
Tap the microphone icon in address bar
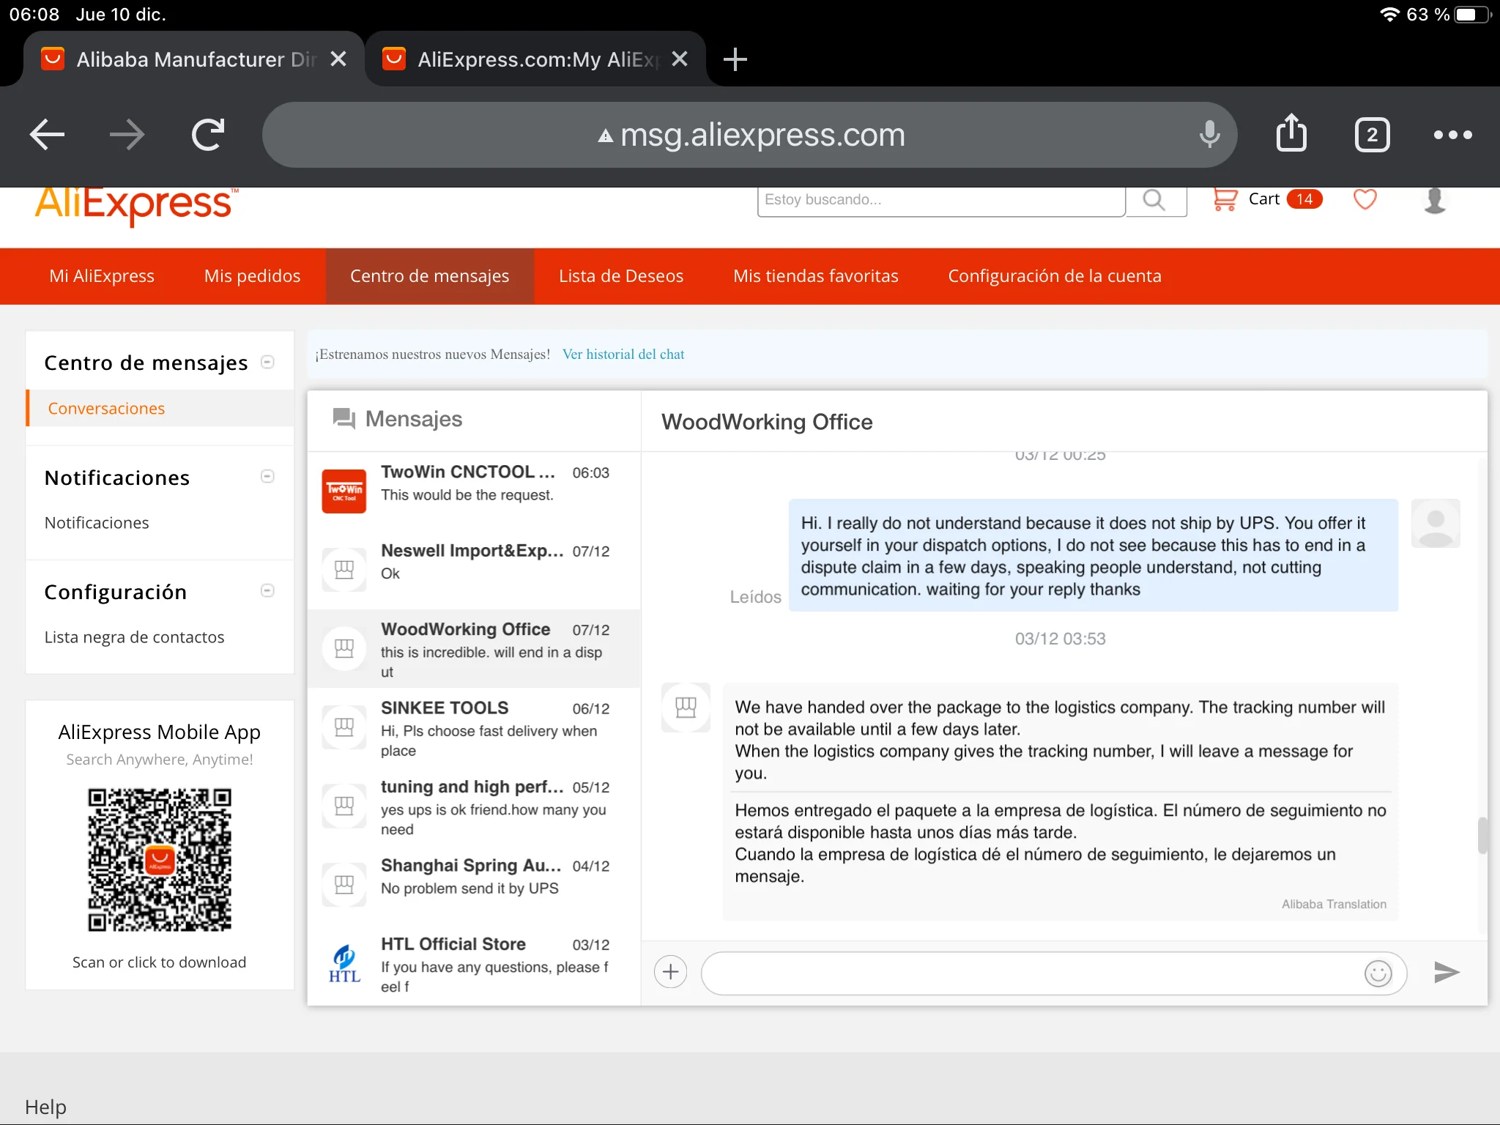[1209, 135]
